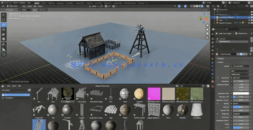253x130 pixels.
Task: Open the Modifiers wrench tab
Action: click(x=213, y=62)
